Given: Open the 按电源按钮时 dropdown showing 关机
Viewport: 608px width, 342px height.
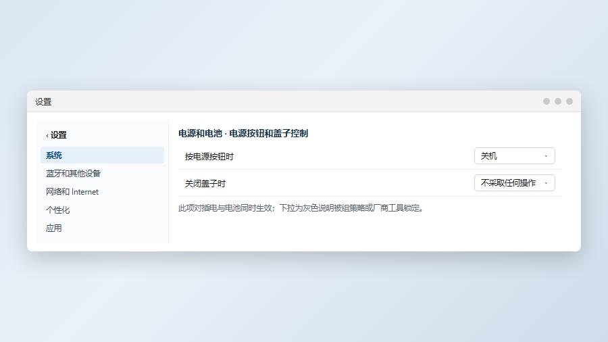Looking at the screenshot, I should tap(515, 156).
